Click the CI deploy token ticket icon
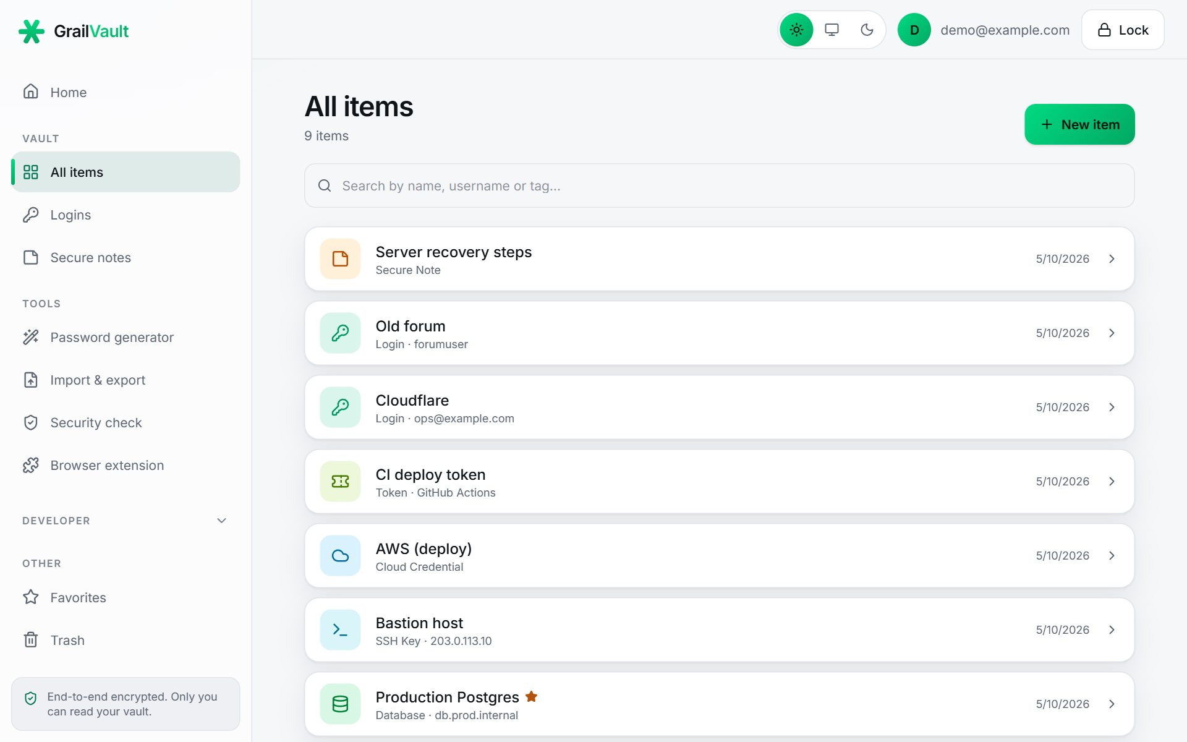Image resolution: width=1187 pixels, height=742 pixels. (x=340, y=481)
